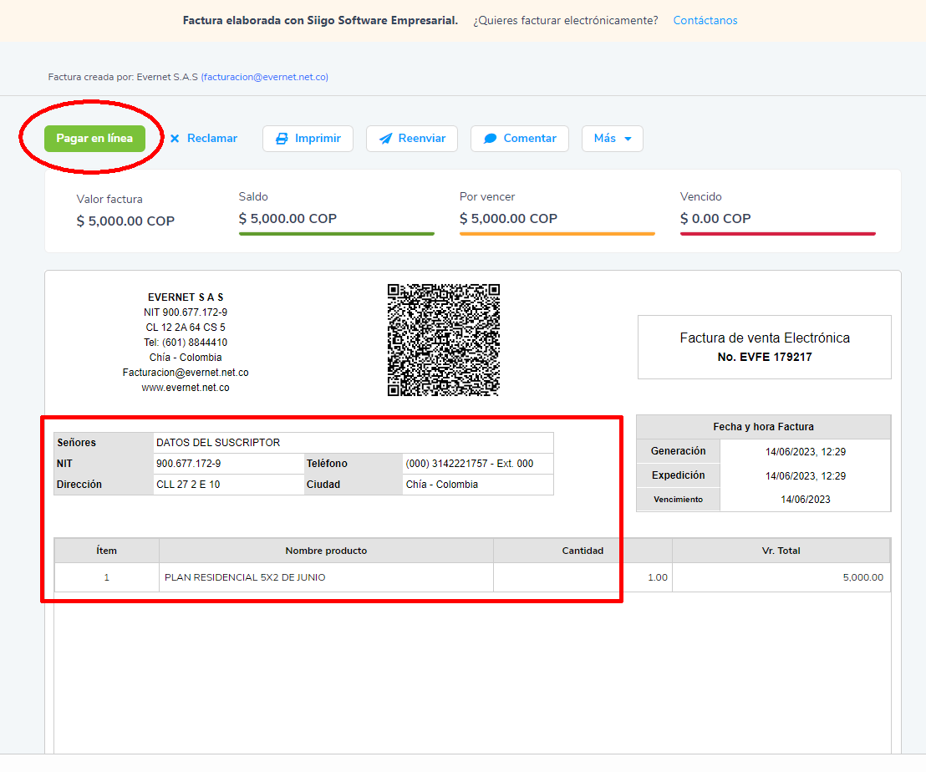This screenshot has width=926, height=772.
Task: Click the Vr. Total value 5,000.00
Action: tap(862, 577)
